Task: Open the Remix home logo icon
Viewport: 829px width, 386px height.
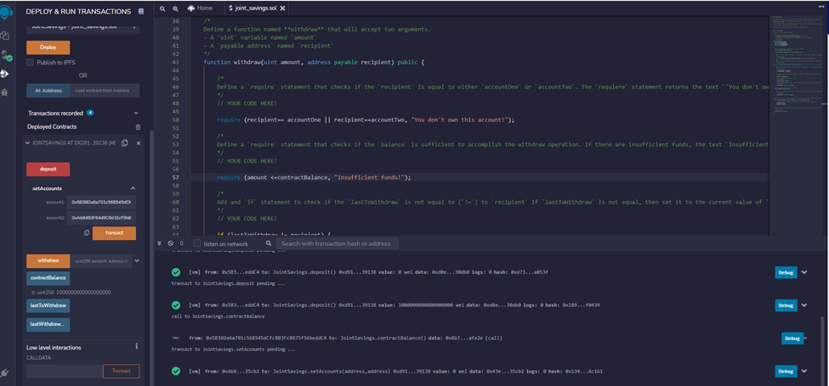Action: pyautogui.click(x=5, y=12)
